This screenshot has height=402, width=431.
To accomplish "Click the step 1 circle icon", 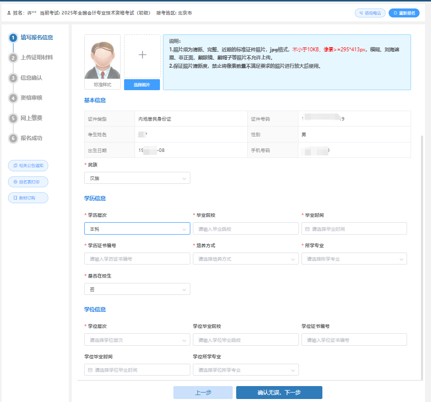I will pyautogui.click(x=13, y=38).
